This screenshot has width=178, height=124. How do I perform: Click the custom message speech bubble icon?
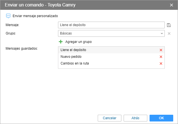pos(8,16)
